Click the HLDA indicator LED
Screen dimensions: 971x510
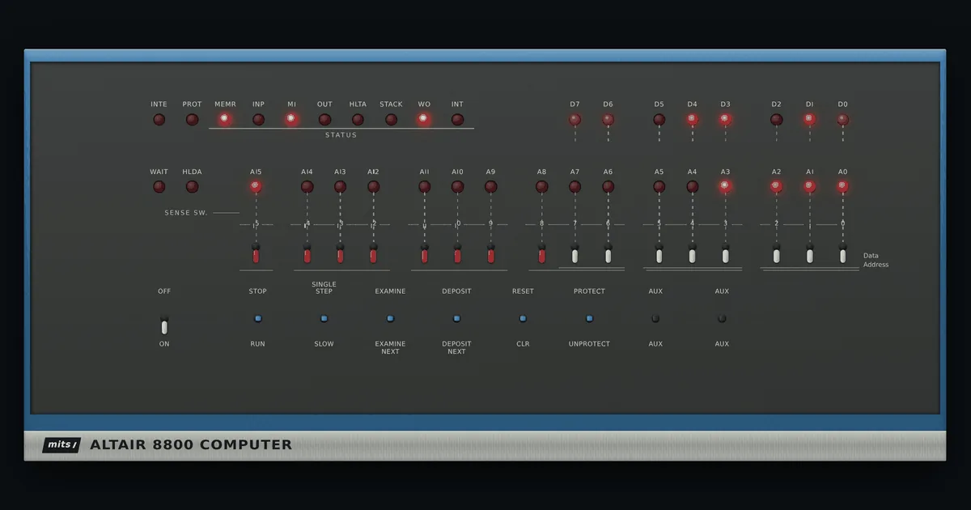[192, 186]
